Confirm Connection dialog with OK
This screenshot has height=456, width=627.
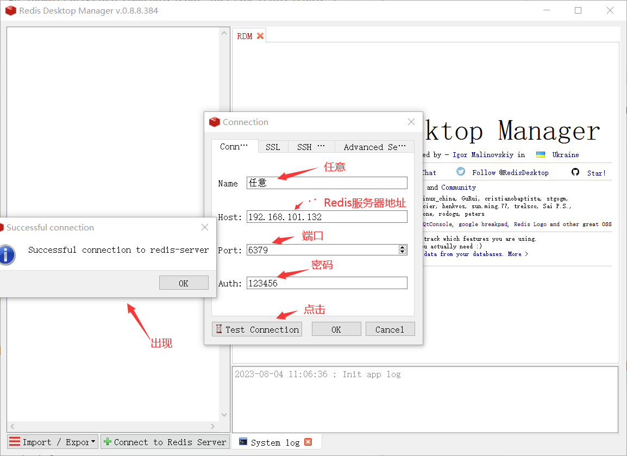[x=336, y=329]
